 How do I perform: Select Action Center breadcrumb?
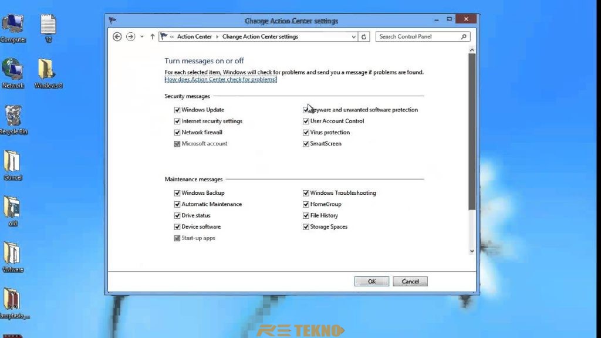click(x=194, y=36)
